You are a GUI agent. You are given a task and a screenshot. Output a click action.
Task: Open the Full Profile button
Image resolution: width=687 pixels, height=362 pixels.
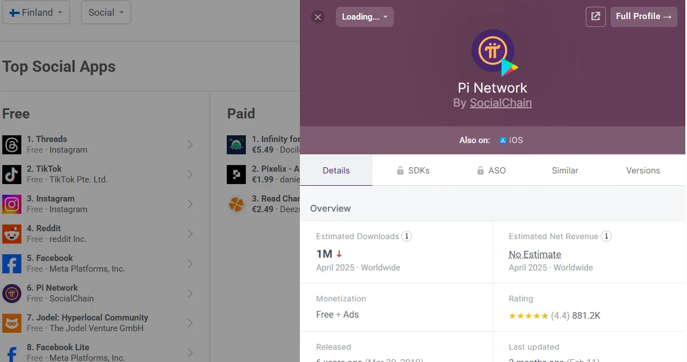[644, 17]
